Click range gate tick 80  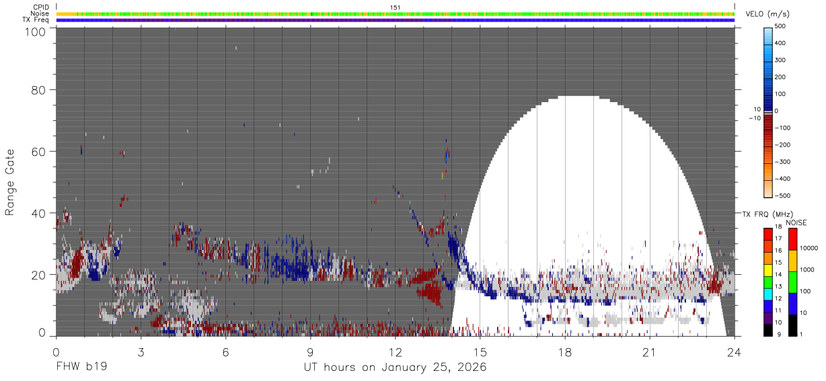pyautogui.click(x=38, y=90)
